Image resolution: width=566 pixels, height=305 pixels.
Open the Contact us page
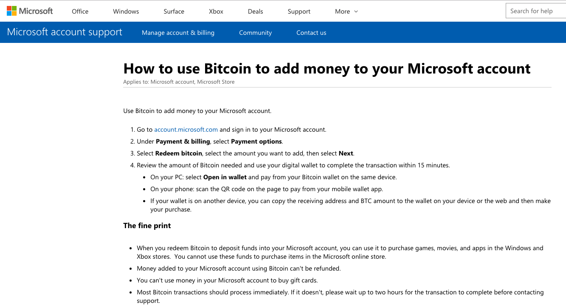(x=311, y=33)
